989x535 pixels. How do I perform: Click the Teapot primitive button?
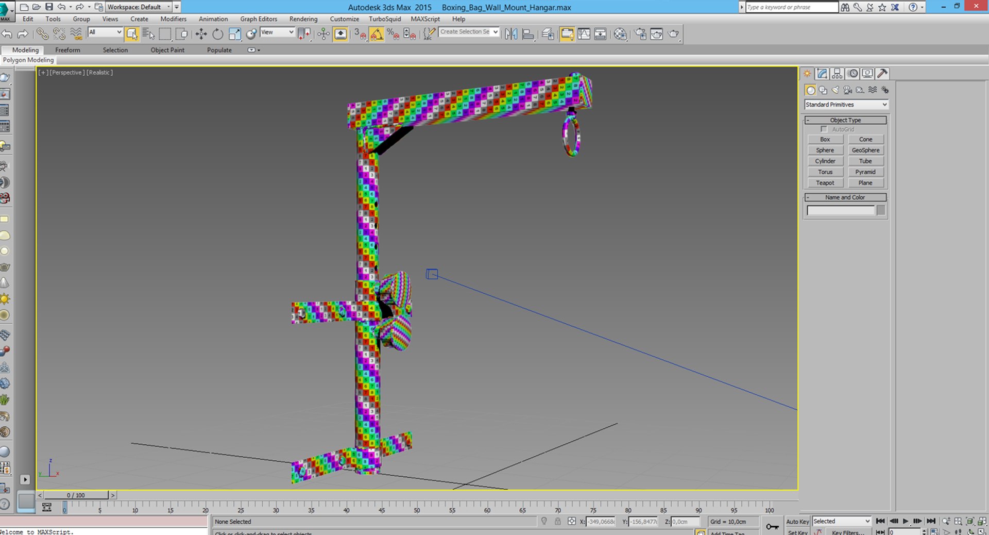pos(825,183)
